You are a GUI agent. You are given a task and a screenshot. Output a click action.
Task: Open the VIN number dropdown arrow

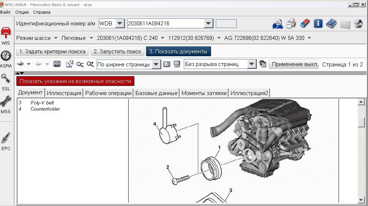pyautogui.click(x=208, y=24)
